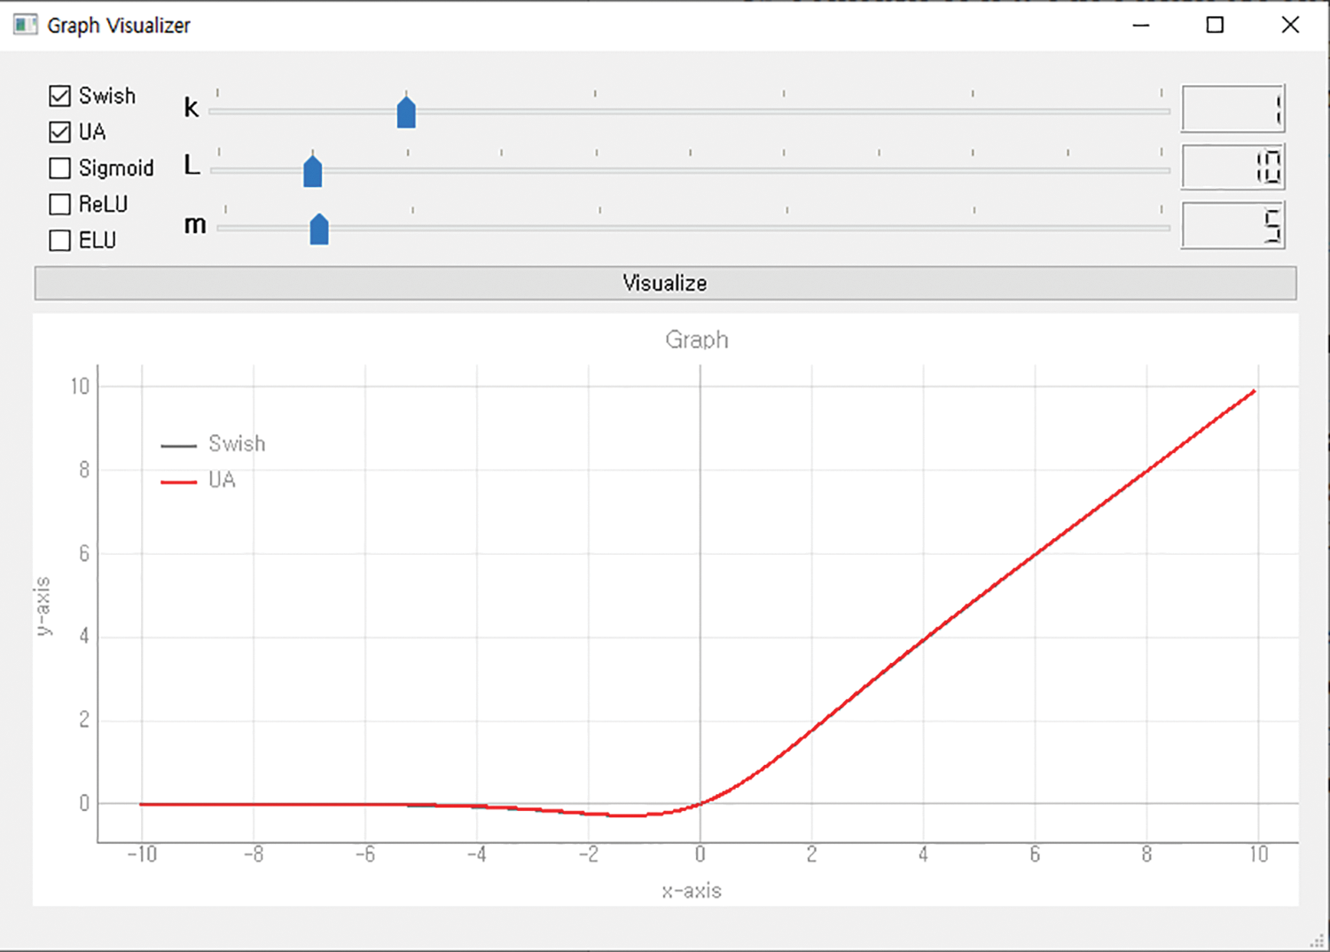Click the k value display field
This screenshot has width=1330, height=952.
[x=1232, y=109]
